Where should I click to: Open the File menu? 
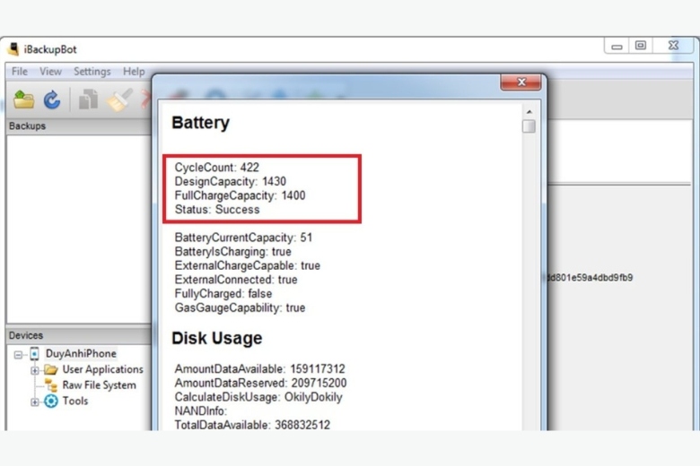(20, 72)
